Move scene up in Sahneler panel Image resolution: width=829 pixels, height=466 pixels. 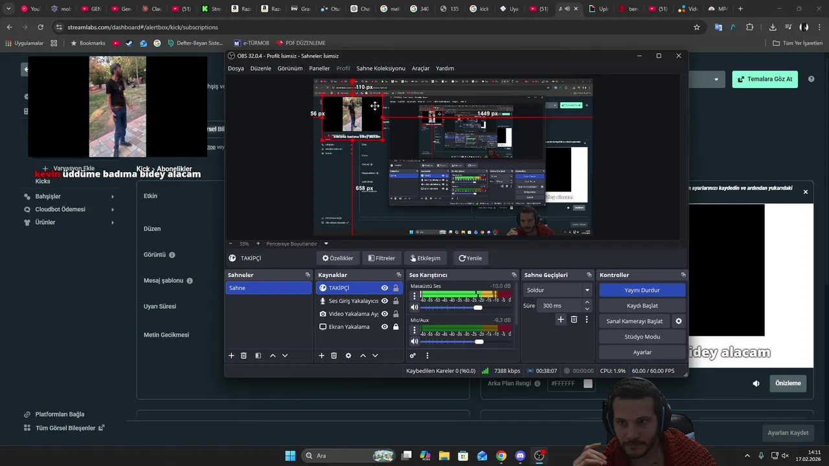[273, 355]
